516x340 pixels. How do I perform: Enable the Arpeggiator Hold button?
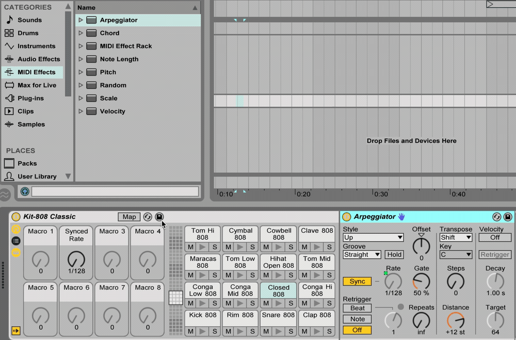pyautogui.click(x=394, y=254)
